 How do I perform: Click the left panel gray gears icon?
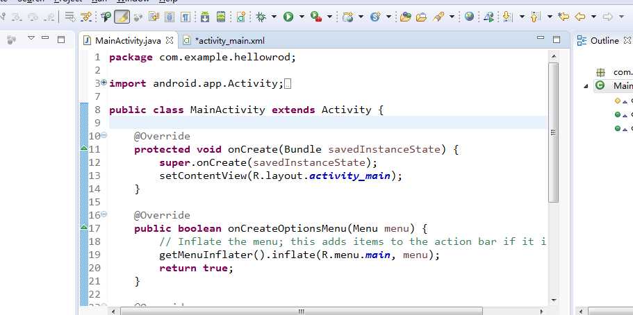12,39
